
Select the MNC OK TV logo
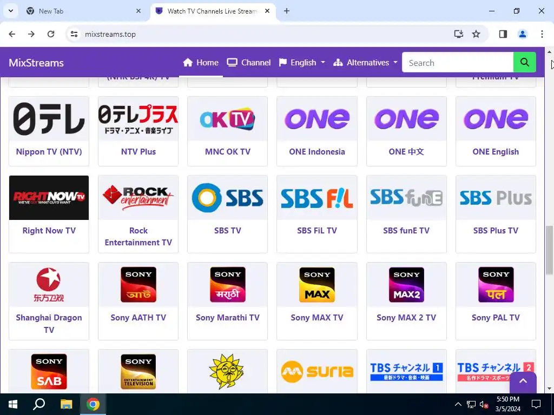pyautogui.click(x=228, y=118)
